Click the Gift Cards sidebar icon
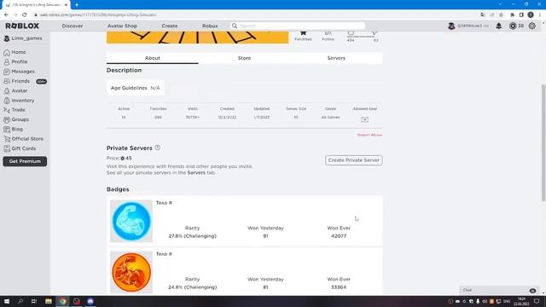 [7, 148]
